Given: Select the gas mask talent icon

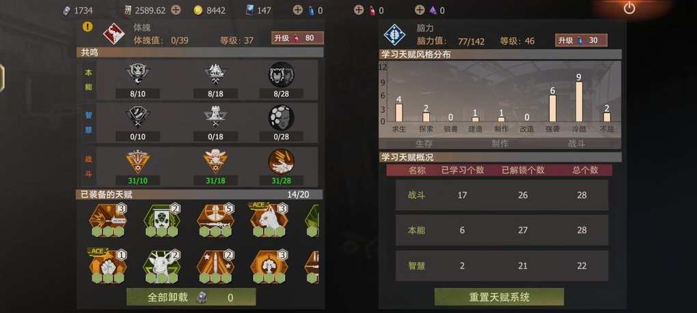Looking at the screenshot, I should coord(162,220).
